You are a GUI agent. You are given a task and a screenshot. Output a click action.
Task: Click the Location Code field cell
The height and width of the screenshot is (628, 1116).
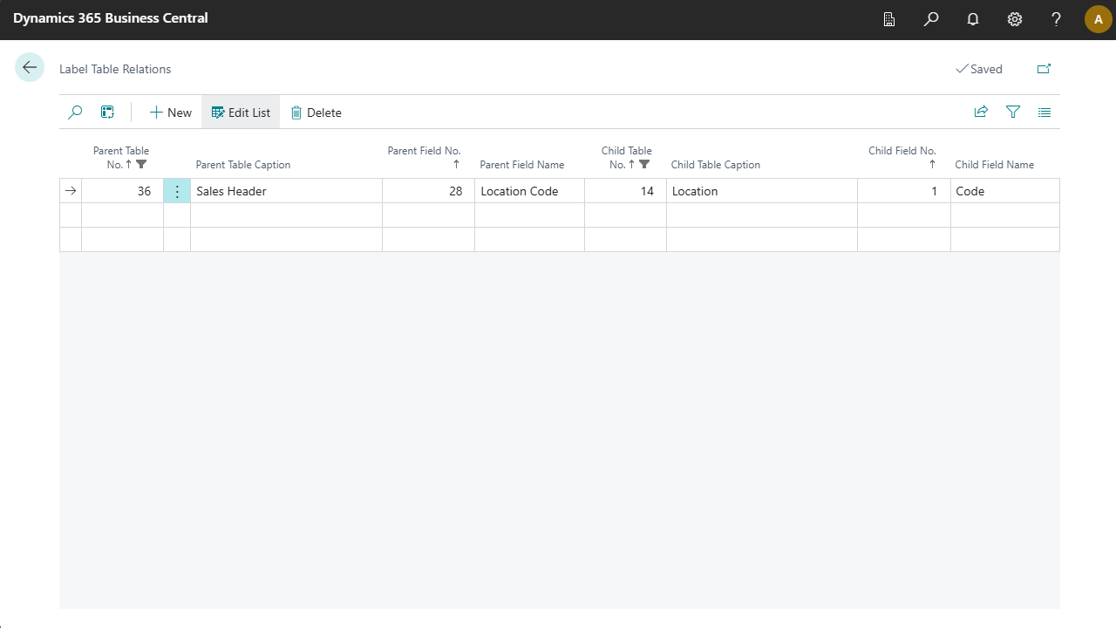click(x=528, y=191)
